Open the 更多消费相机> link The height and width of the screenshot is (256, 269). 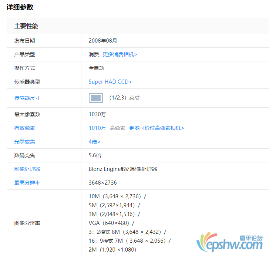point(120,54)
